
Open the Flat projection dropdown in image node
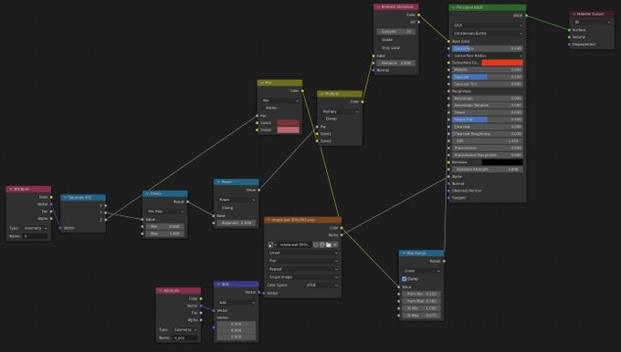pos(303,261)
